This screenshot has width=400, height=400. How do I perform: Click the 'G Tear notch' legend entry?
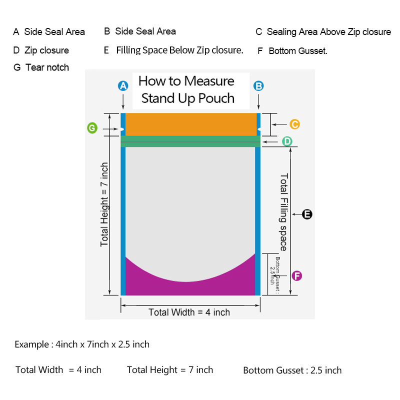41,67
